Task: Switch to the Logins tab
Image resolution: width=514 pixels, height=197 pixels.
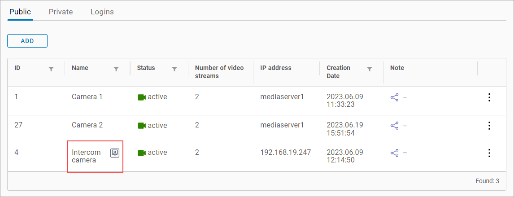Action: (x=102, y=12)
